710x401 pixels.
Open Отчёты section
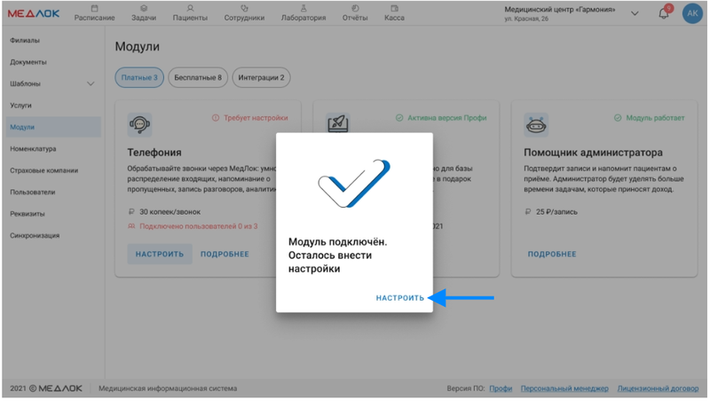point(354,13)
